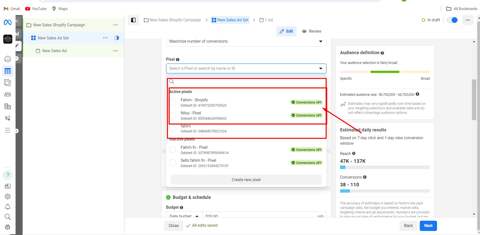Click the Conversions info icon
480x235 pixels.
(x=365, y=177)
